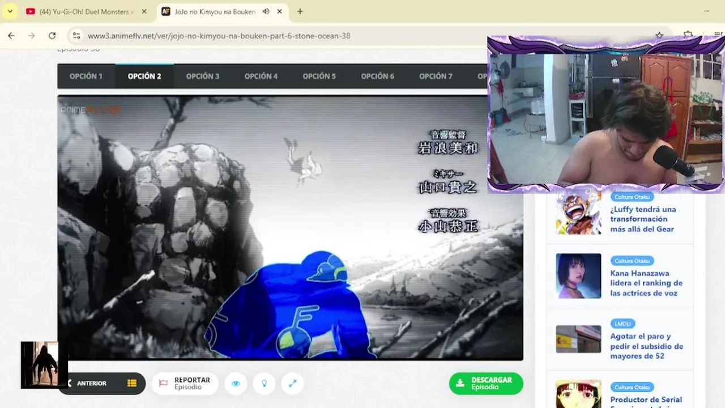Reload the current page
Viewport: 725px width, 408px height.
tap(52, 36)
